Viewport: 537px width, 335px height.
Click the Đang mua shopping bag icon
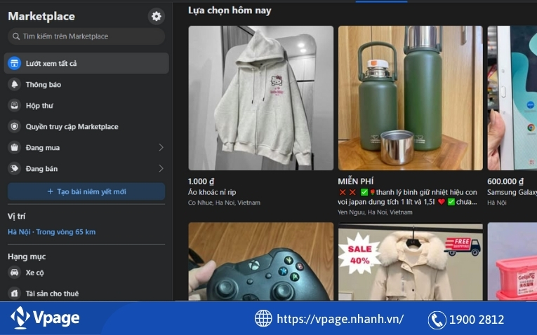[x=14, y=148]
